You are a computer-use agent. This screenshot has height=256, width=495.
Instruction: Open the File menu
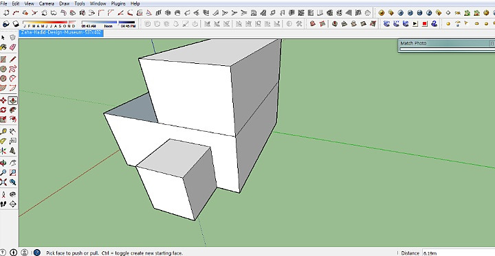tap(3, 4)
